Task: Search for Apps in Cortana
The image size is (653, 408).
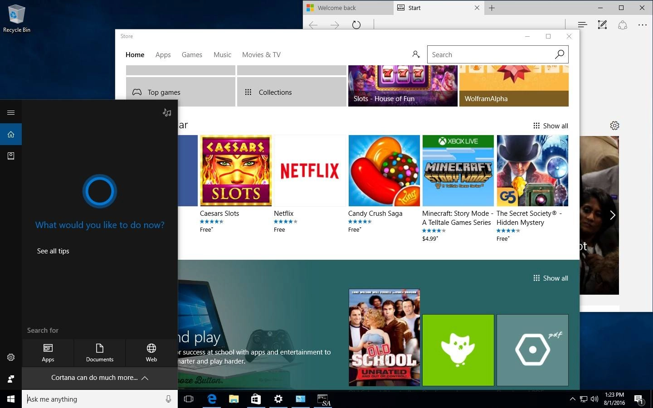Action: [48, 353]
